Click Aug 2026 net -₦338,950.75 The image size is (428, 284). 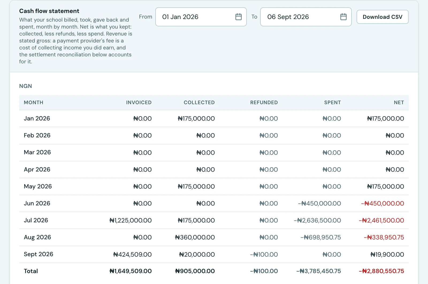(x=384, y=237)
